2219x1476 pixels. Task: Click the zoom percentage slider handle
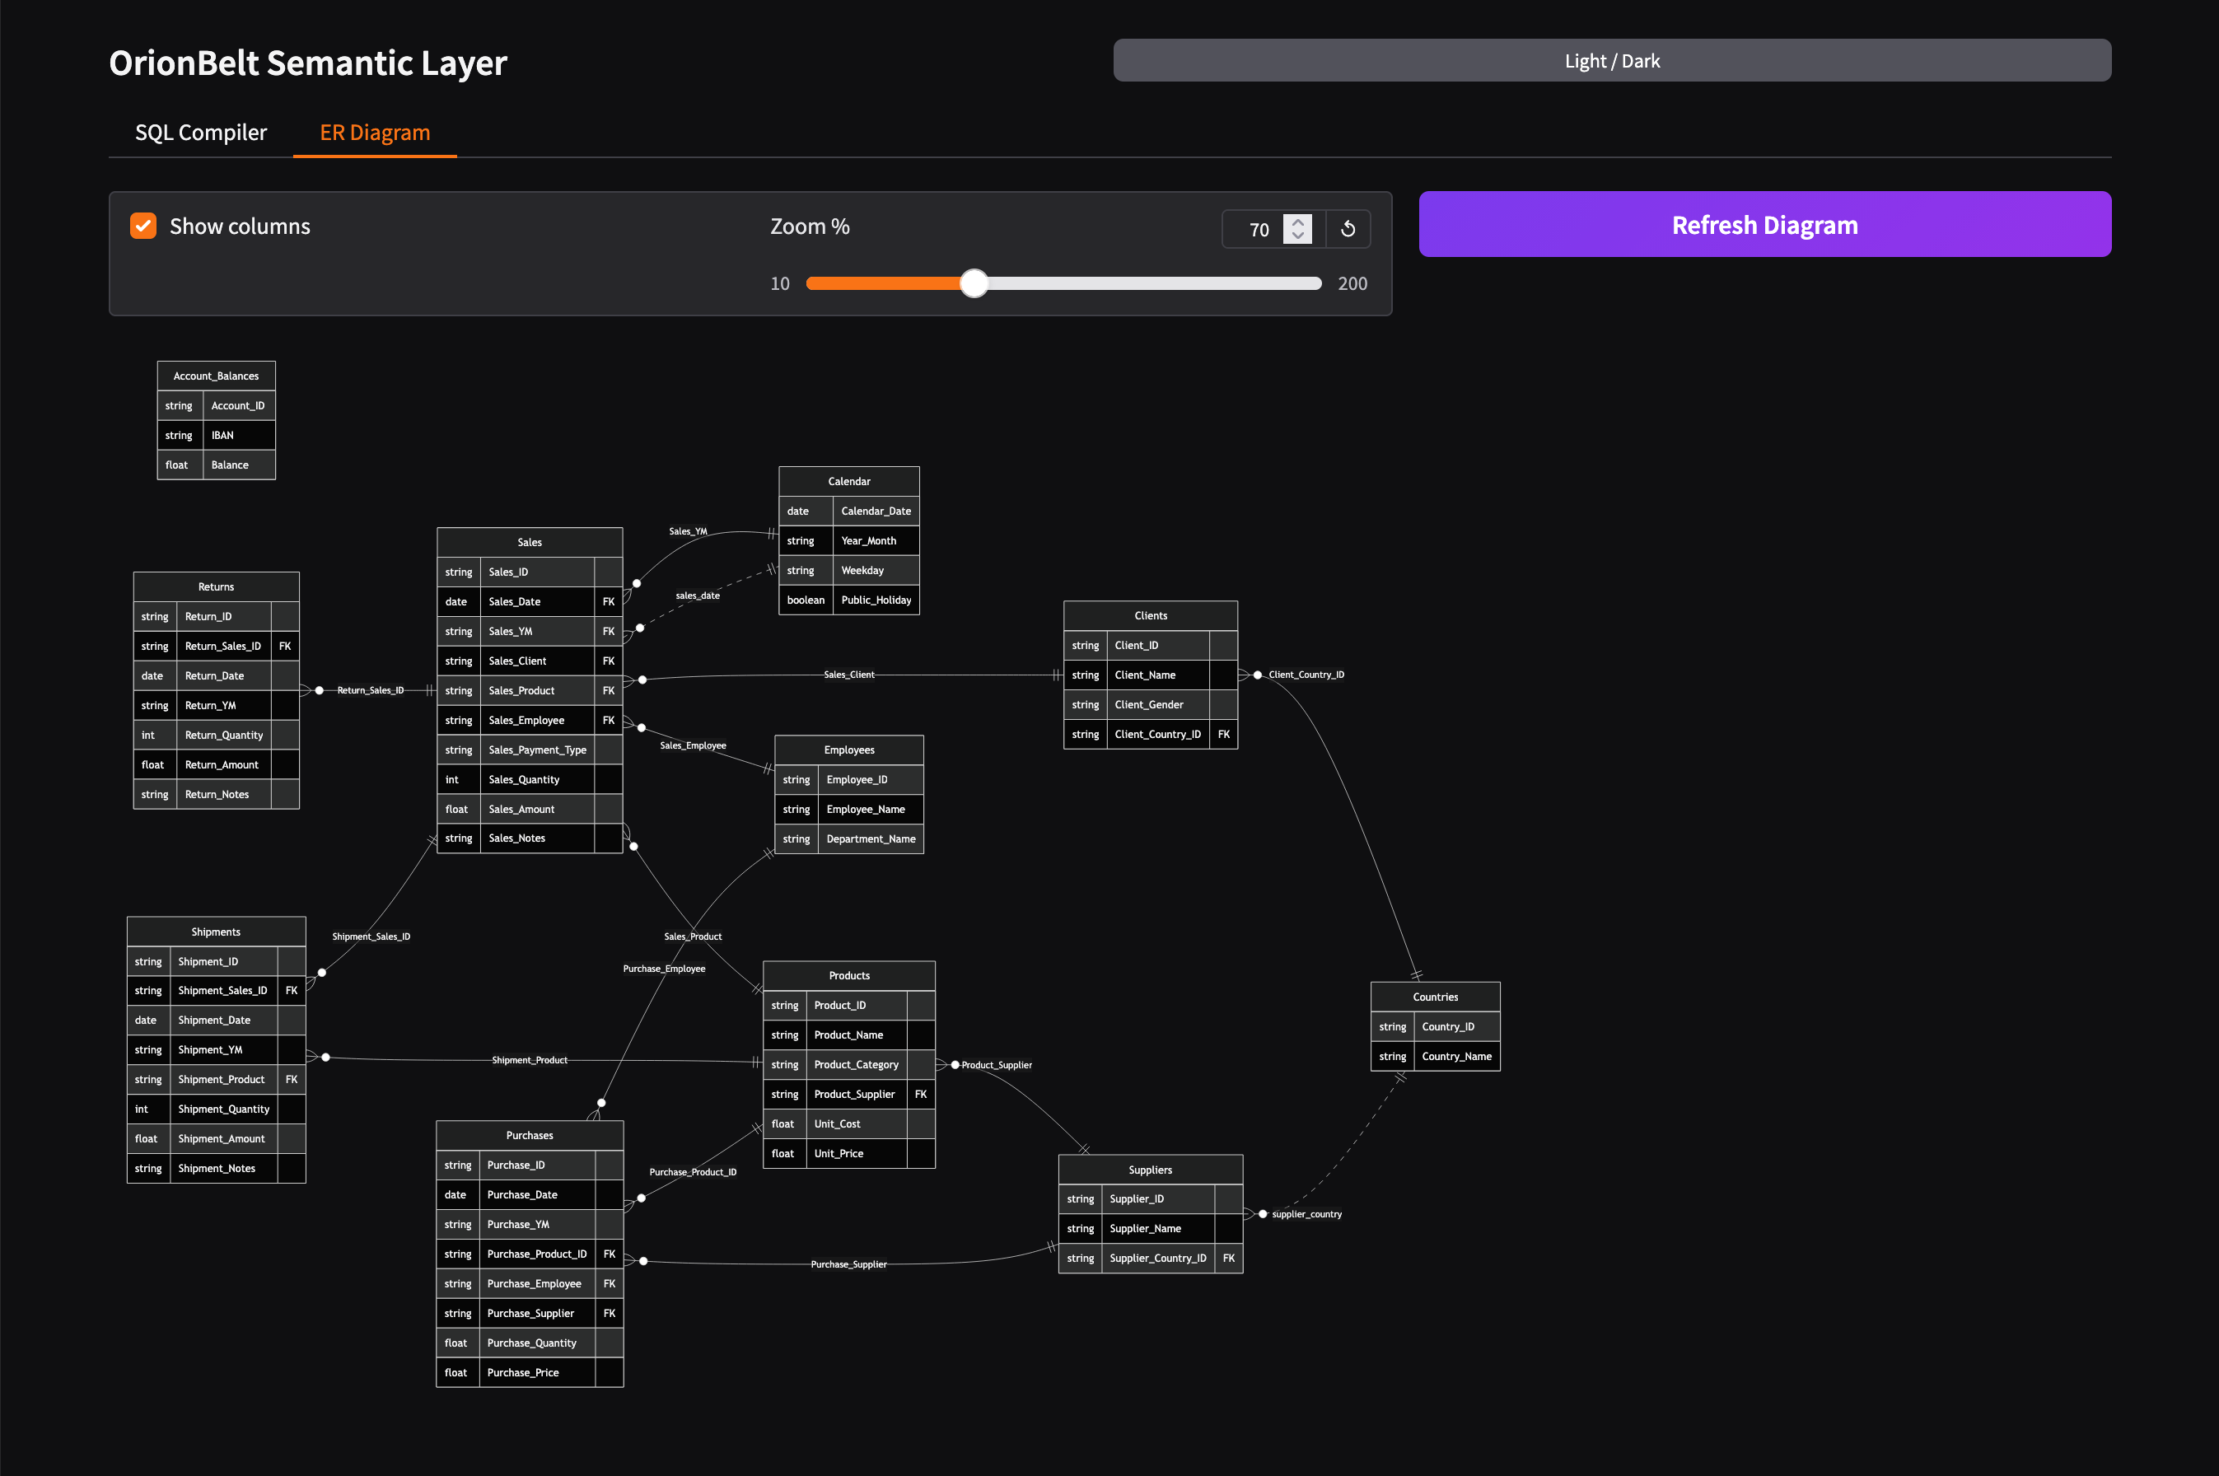coord(974,283)
